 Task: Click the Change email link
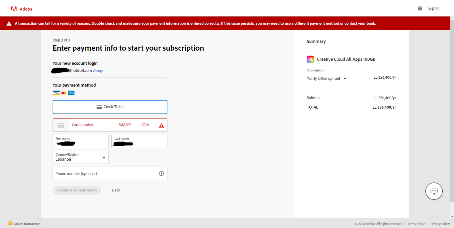[x=98, y=71]
